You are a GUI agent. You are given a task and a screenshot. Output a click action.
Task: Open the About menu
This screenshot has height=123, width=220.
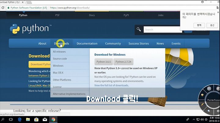pyautogui.click(x=42, y=43)
